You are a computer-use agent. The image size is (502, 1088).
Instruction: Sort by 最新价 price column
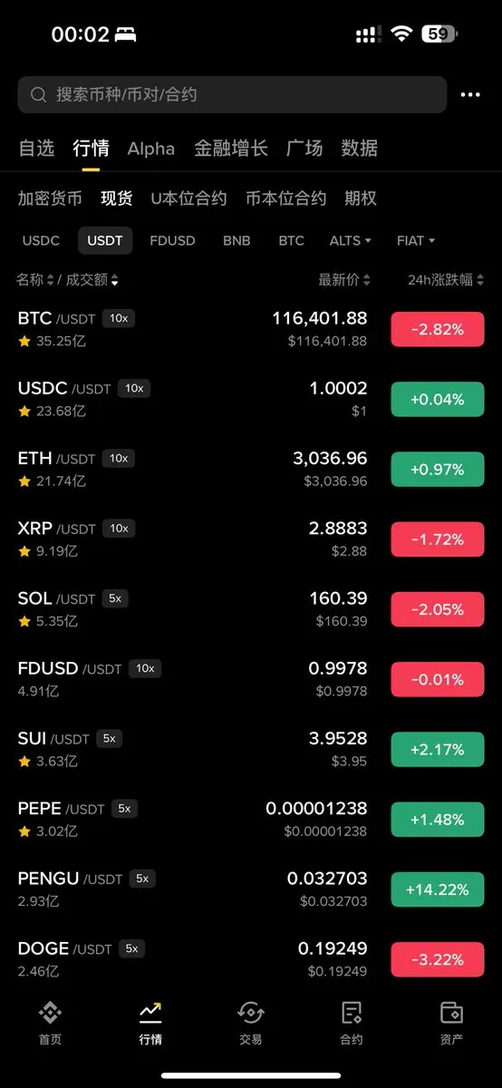coord(344,280)
